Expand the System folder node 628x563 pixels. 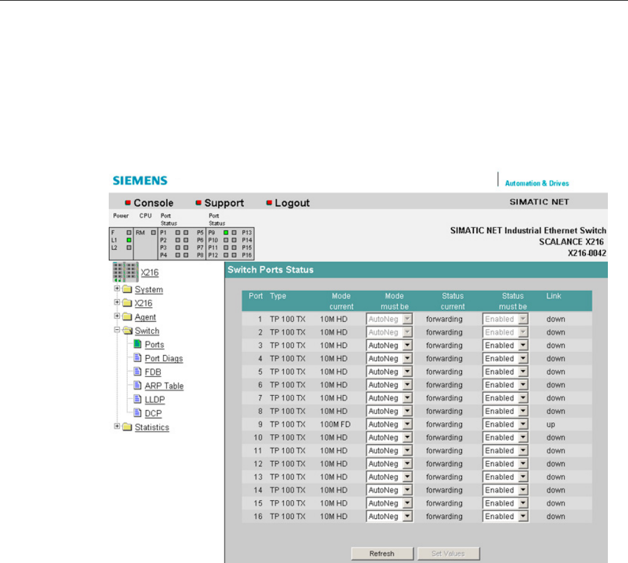point(117,288)
